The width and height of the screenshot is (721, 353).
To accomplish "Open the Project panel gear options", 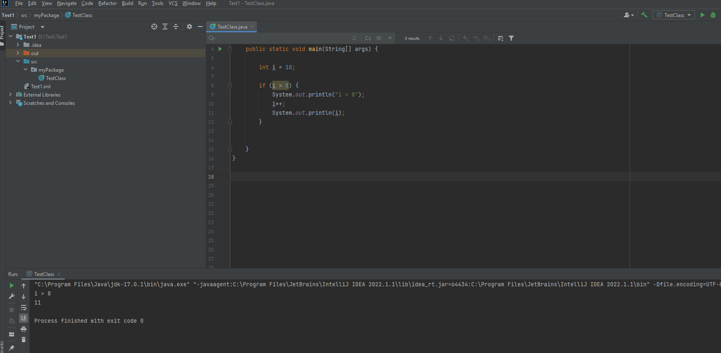I will (189, 27).
